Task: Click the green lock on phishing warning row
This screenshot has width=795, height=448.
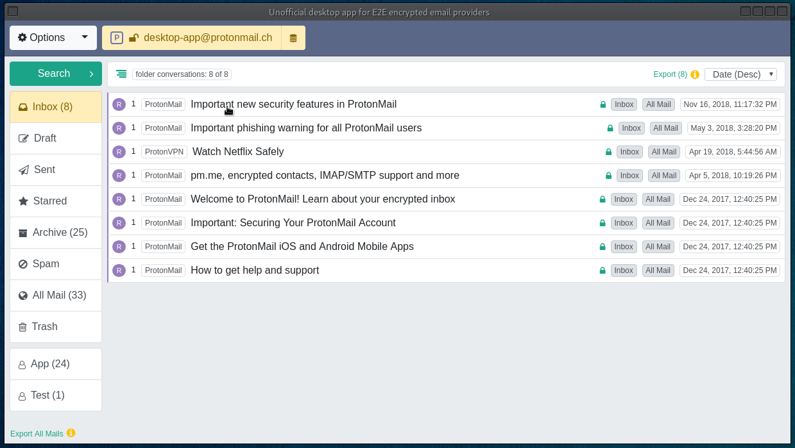Action: pos(610,128)
